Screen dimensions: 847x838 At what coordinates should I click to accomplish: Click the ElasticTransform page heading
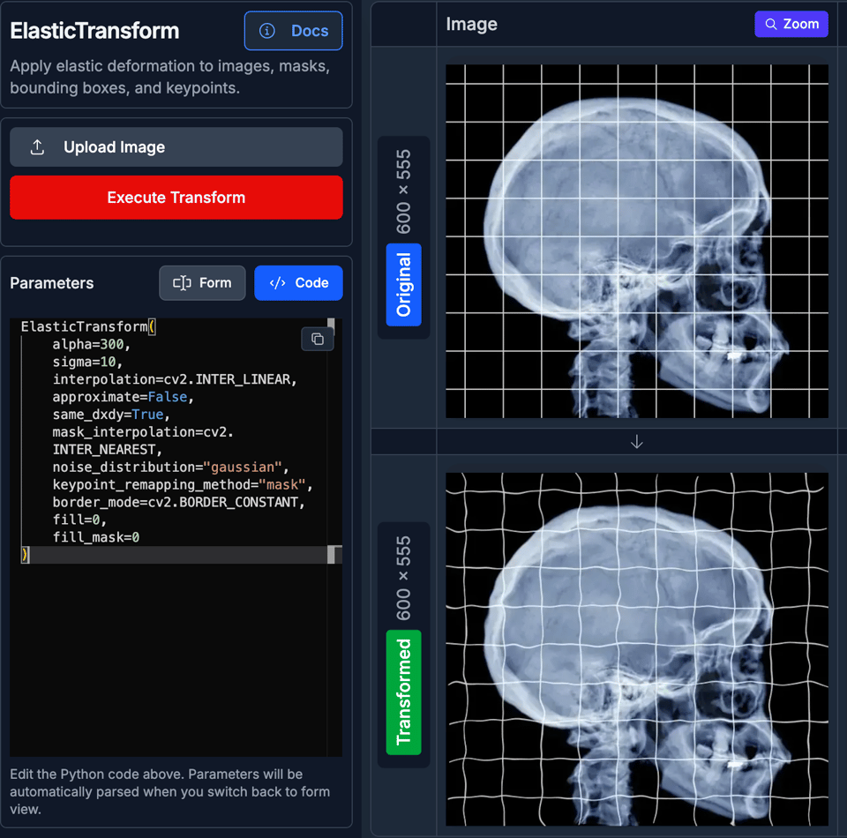pos(94,31)
